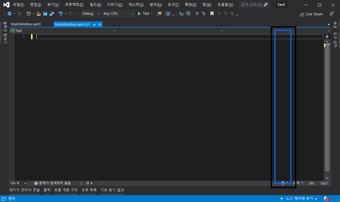Expand the New Project dropdown arrow

[x=34, y=14]
